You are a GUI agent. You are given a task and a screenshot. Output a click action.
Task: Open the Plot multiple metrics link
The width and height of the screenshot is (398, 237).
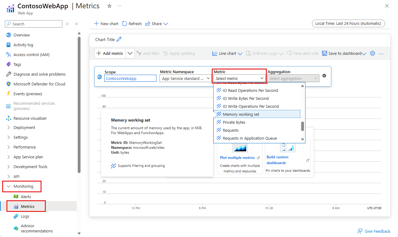tap(237, 158)
